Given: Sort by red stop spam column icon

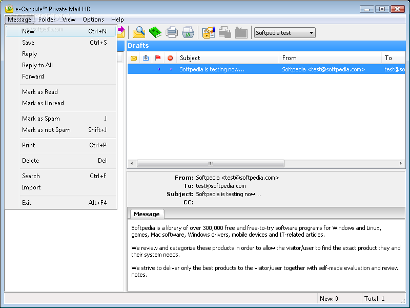Looking at the screenshot, I should pos(170,58).
